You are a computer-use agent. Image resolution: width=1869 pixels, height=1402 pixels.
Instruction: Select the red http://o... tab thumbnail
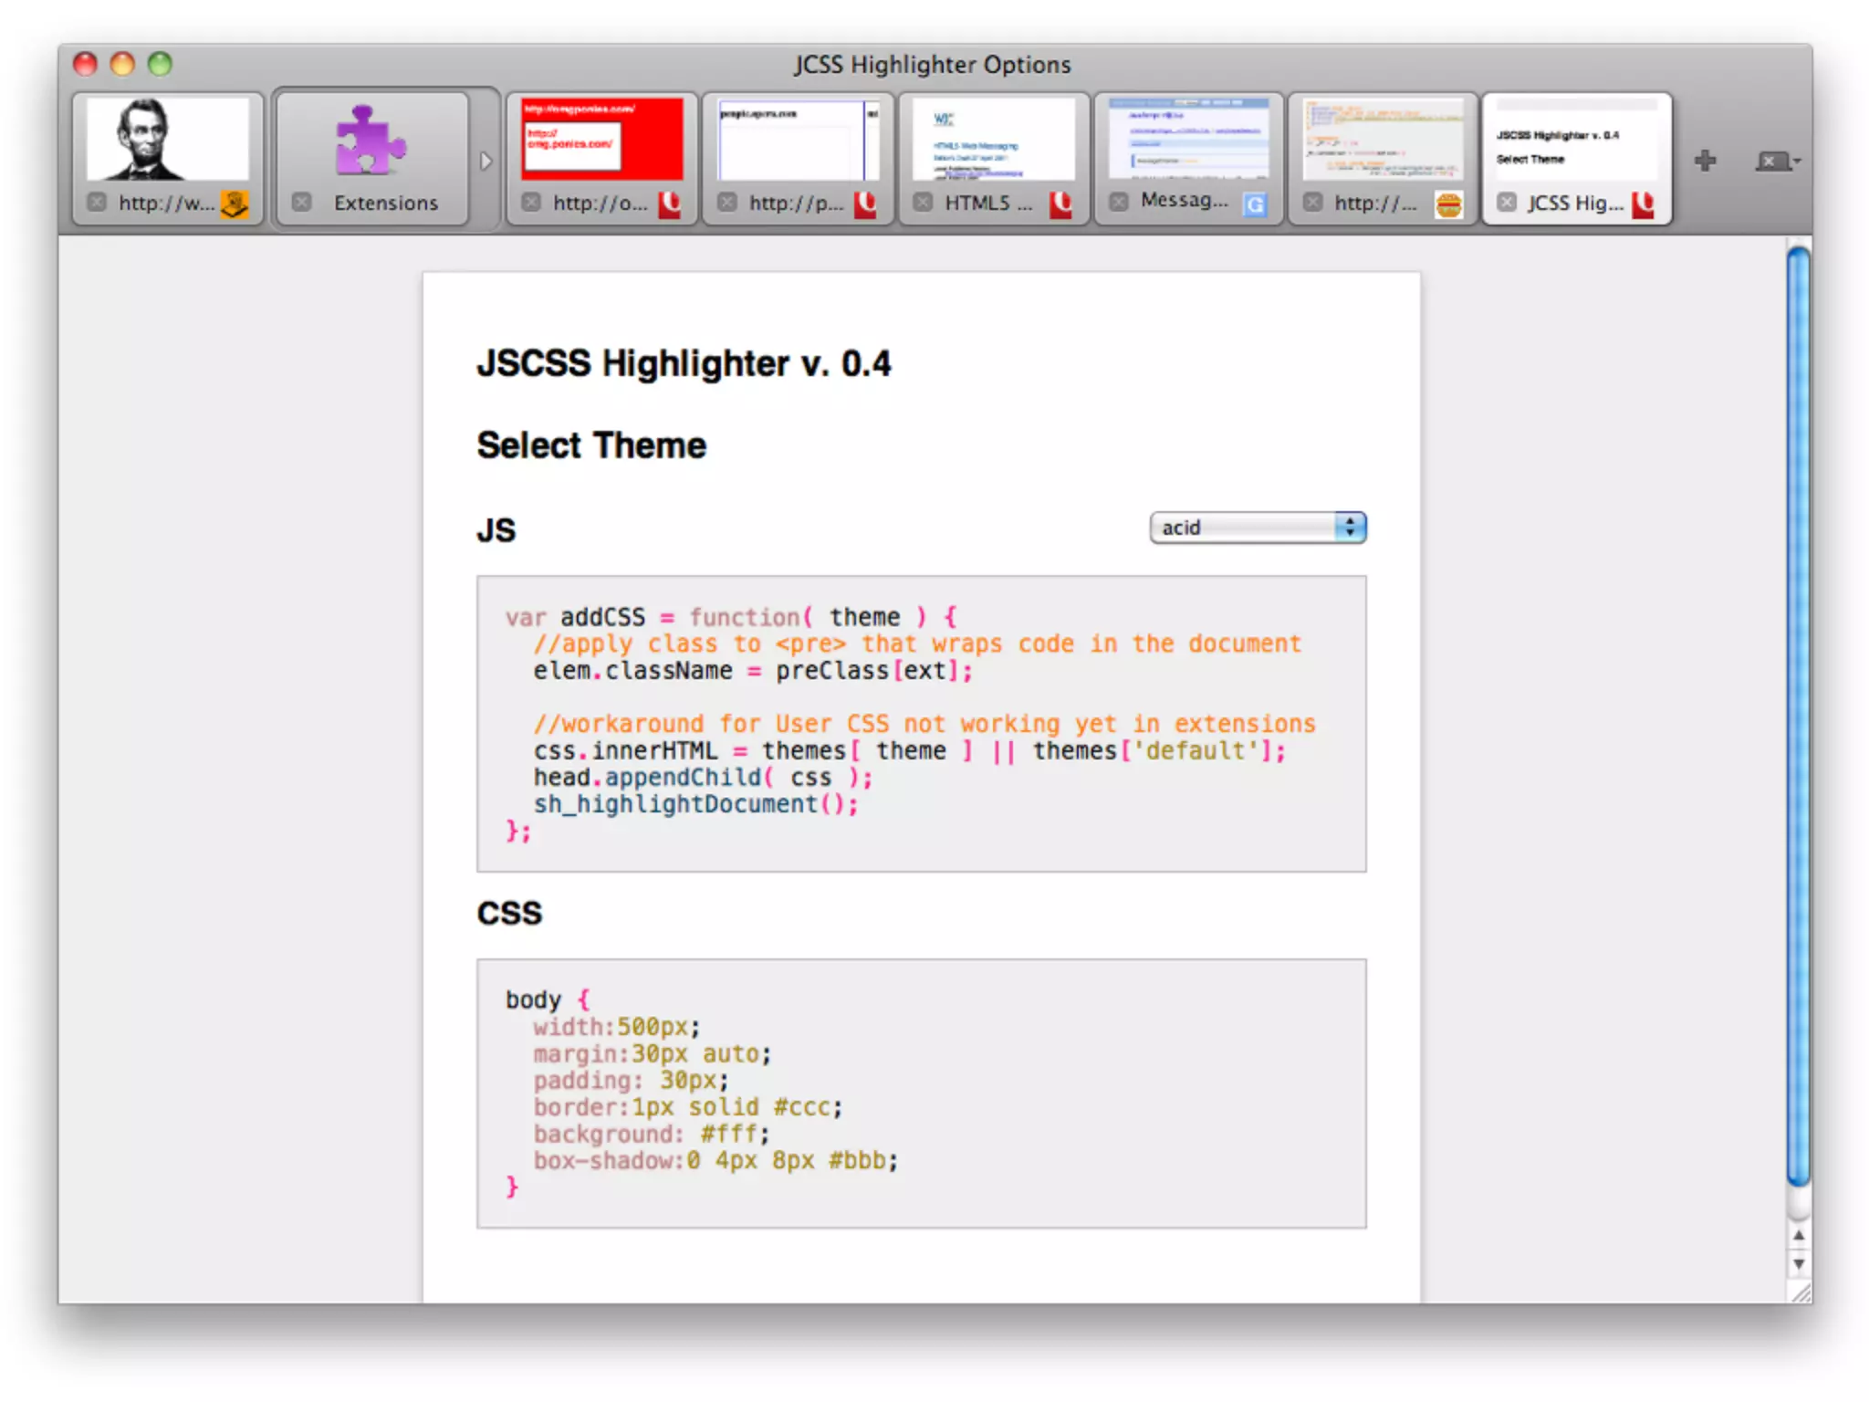pyautogui.click(x=601, y=140)
